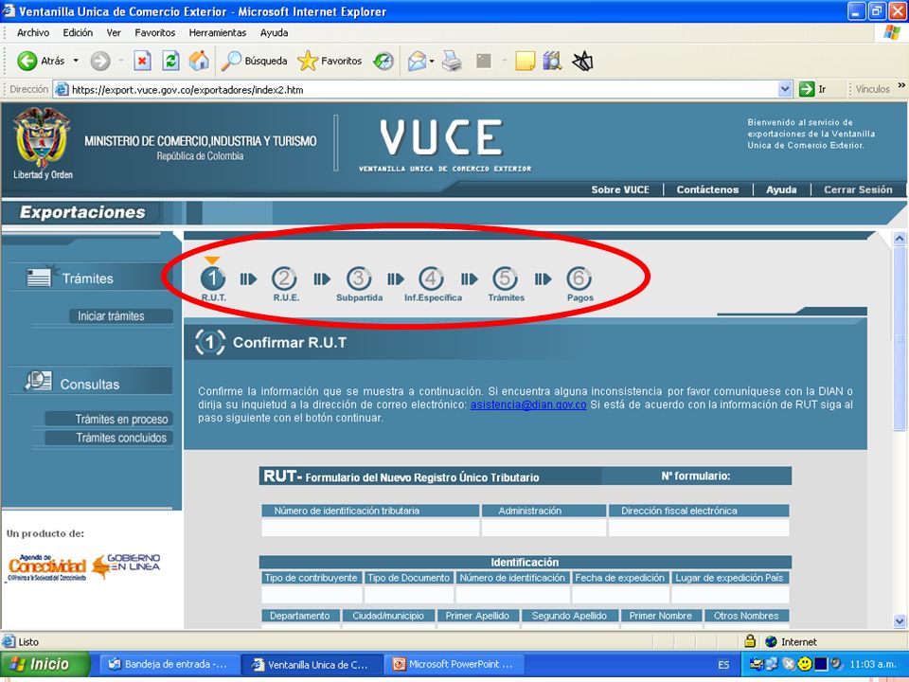Click the Consultas sidebar section icon

(x=38, y=382)
